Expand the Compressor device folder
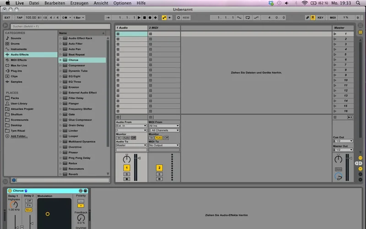This screenshot has width=366, height=229. pos(60,65)
